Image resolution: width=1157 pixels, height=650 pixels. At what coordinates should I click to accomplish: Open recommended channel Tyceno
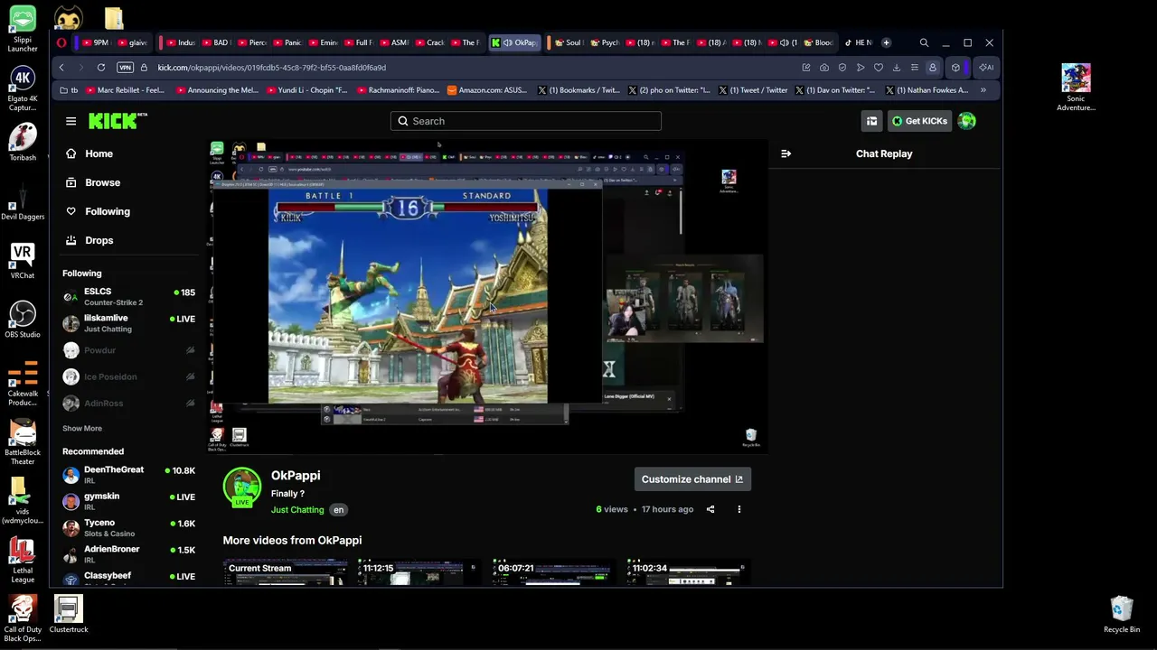128,527
